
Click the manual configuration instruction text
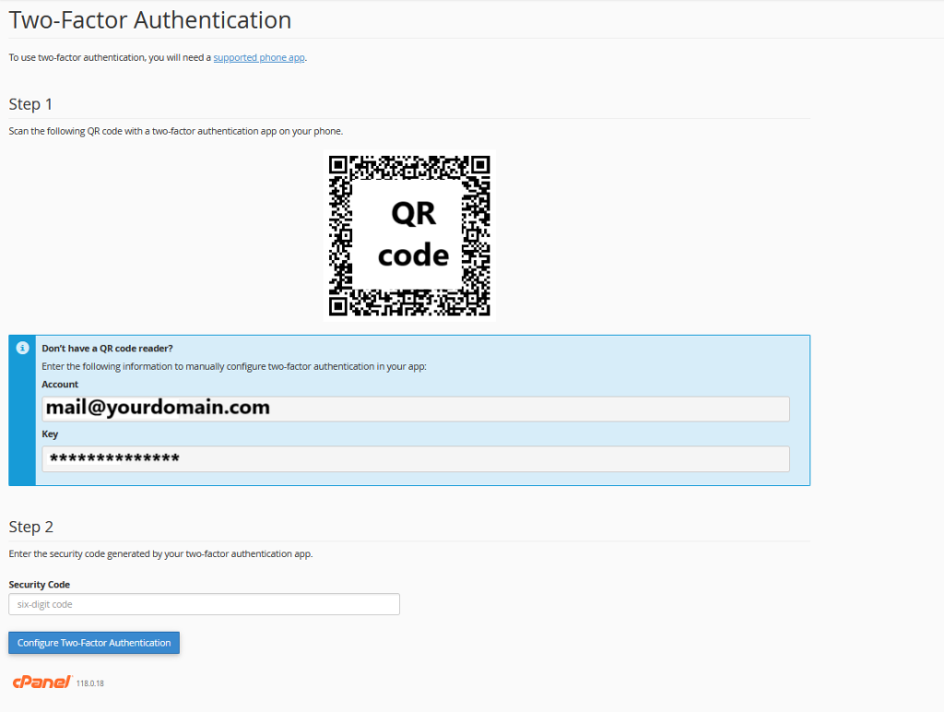(x=234, y=366)
